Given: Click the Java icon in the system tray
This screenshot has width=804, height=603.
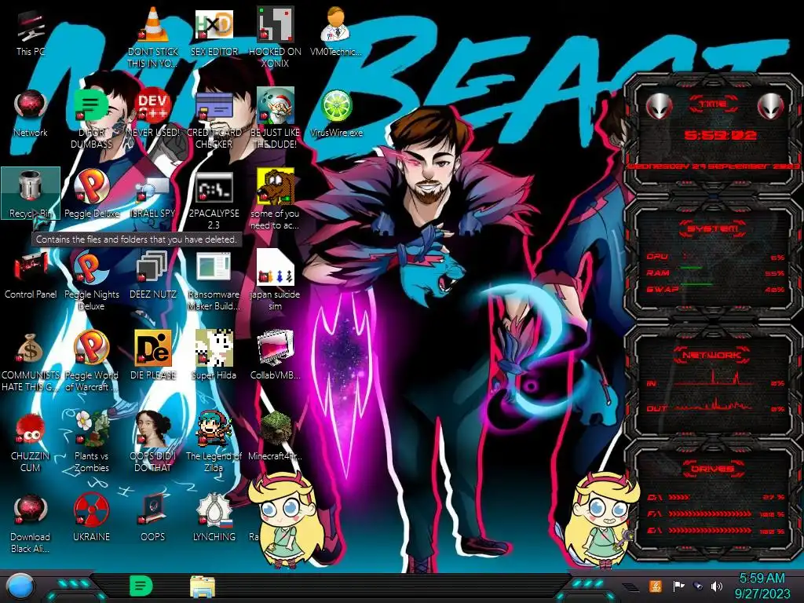Looking at the screenshot, I should (656, 586).
